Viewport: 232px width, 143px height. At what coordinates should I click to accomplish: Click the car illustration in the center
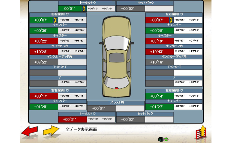pyautogui.click(x=116, y=53)
